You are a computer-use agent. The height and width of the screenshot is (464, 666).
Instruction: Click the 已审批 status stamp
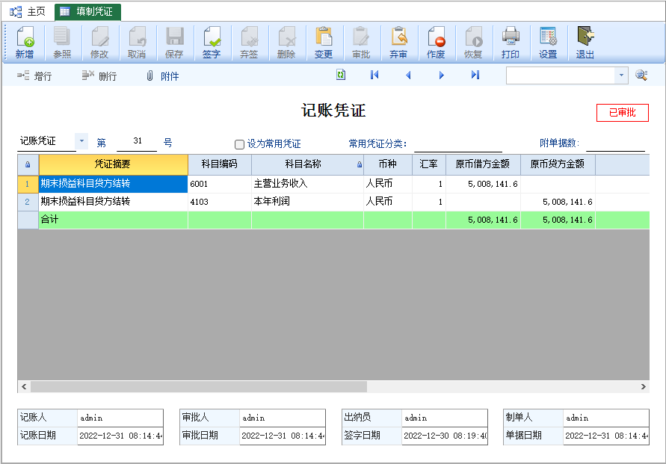click(622, 113)
